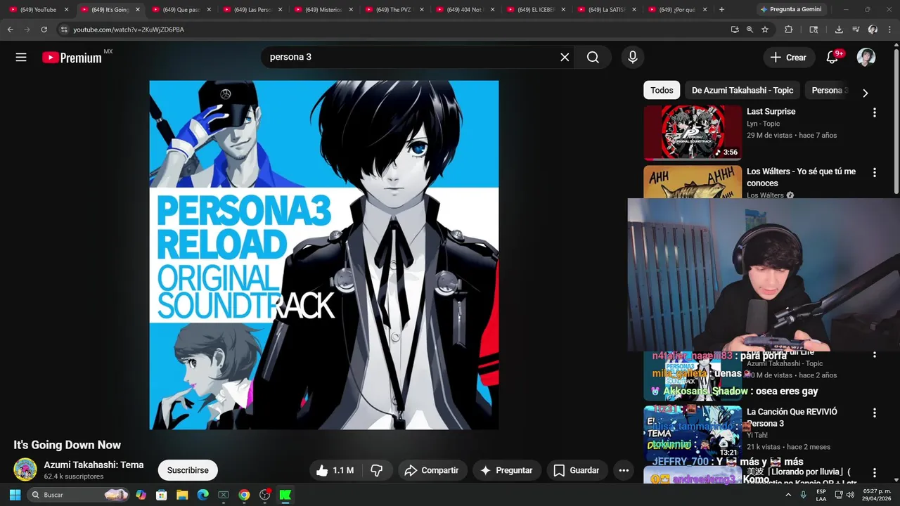
Task: Reload the page in the browser
Action: coord(44,30)
